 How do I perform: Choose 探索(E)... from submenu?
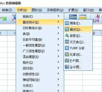[78, 36]
